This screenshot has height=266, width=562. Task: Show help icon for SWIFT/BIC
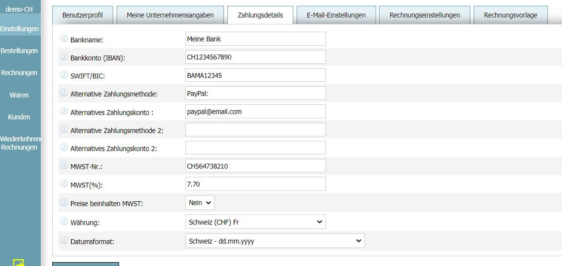point(64,75)
